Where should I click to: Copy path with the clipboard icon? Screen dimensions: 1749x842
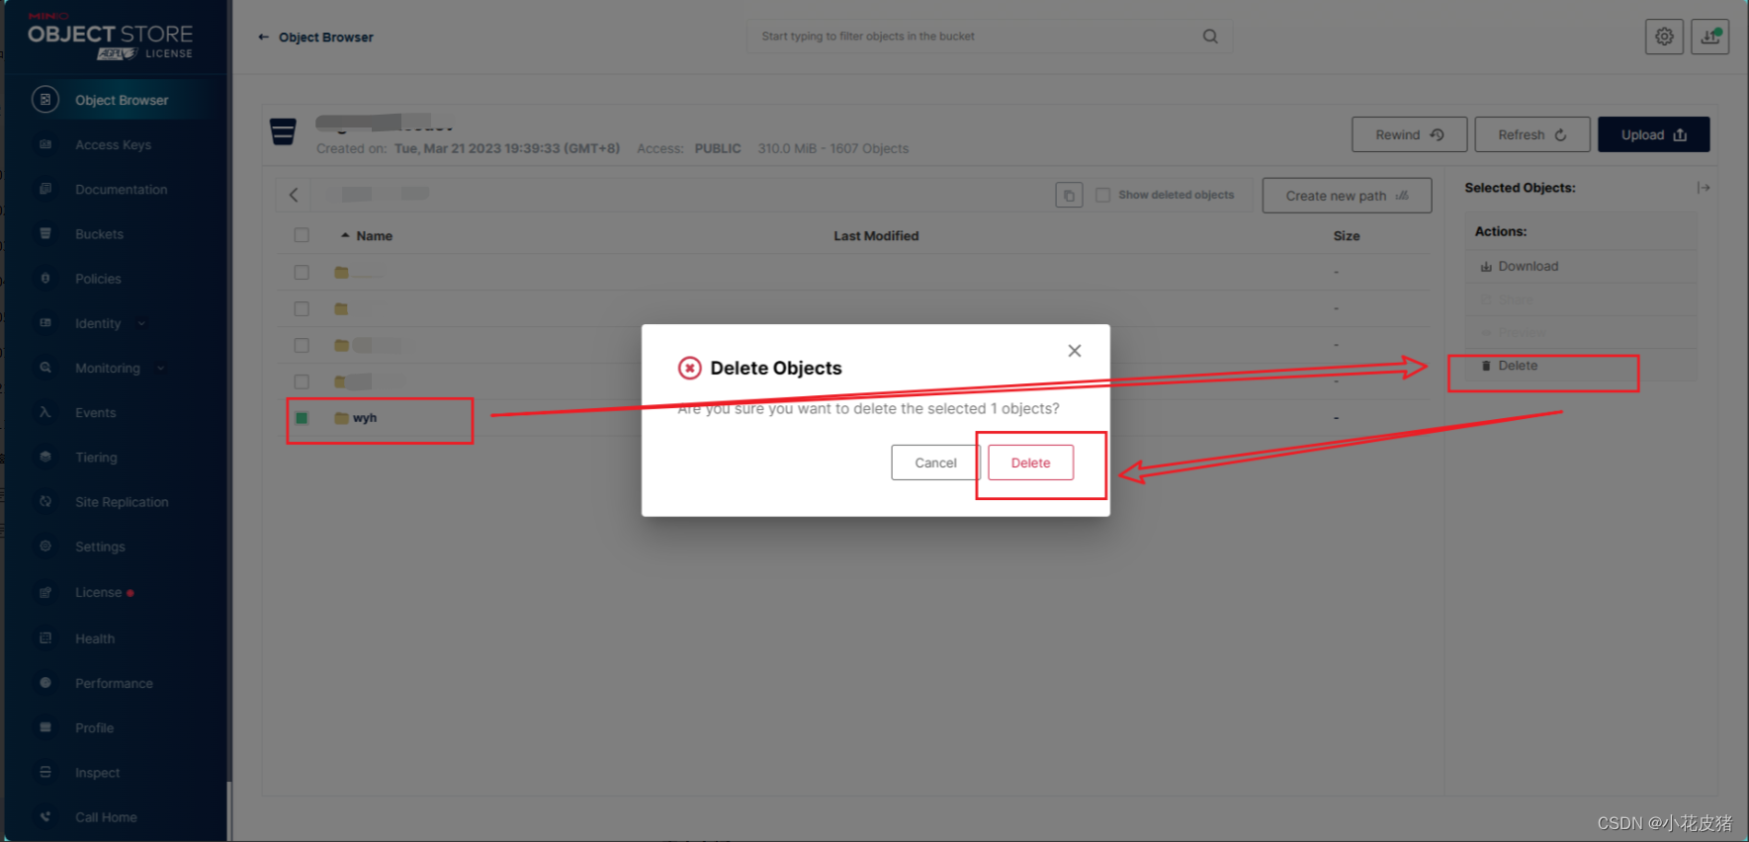pos(1069,196)
